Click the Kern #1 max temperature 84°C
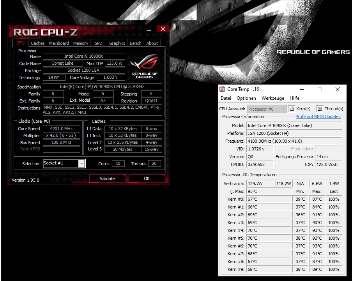Screen dimensions: 352x281 click(x=317, y=207)
